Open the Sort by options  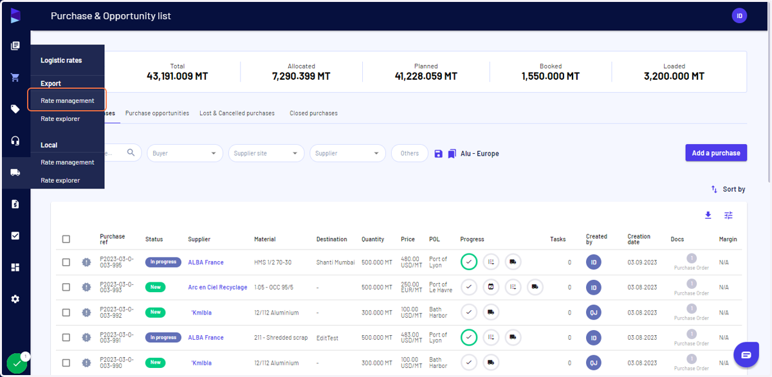(728, 189)
